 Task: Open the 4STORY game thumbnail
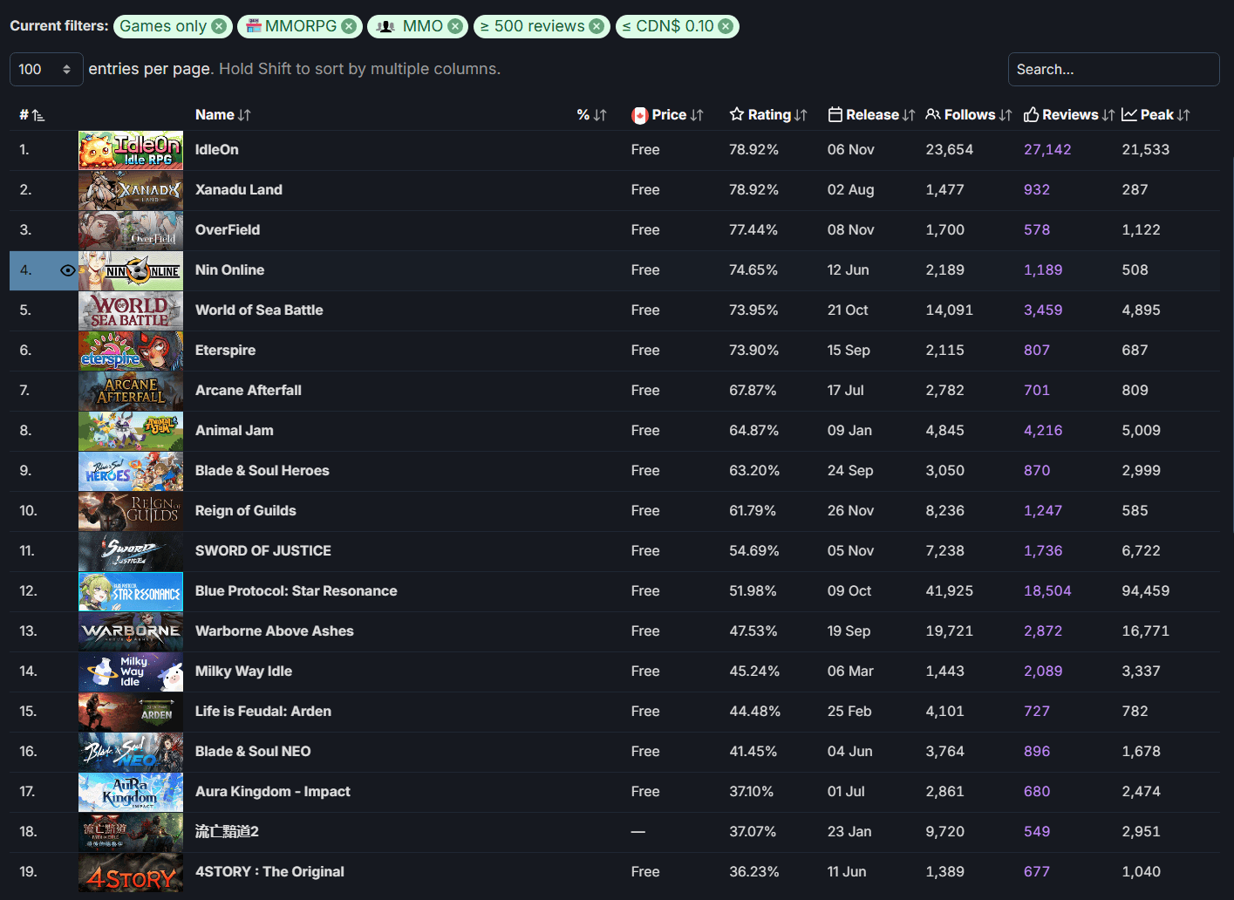131,872
